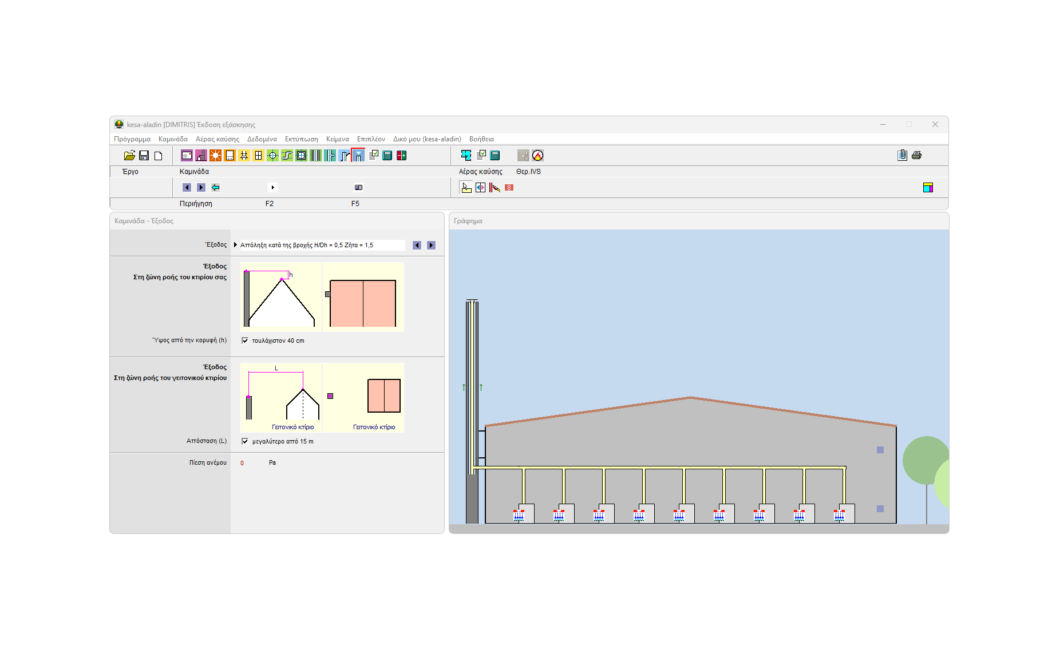Click the F5 small panel icon

point(358,188)
